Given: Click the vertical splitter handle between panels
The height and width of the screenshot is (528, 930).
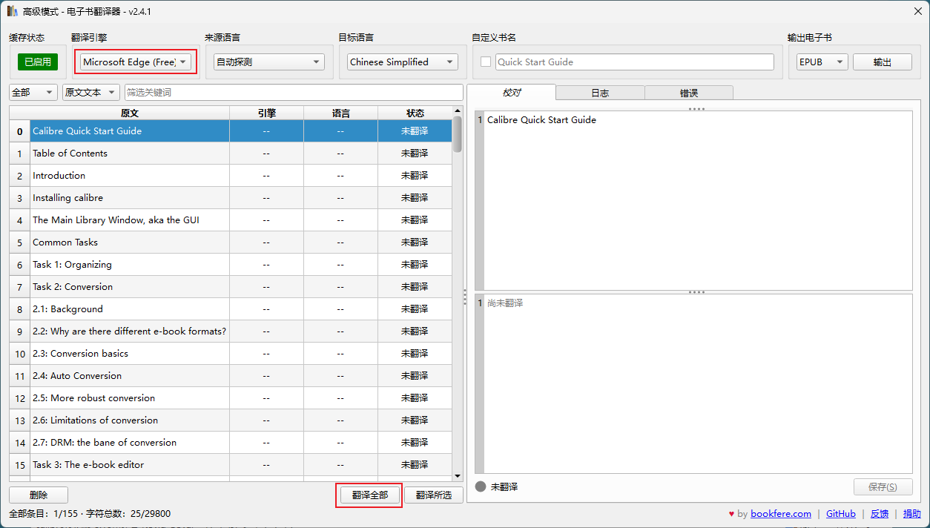Looking at the screenshot, I should coord(465,294).
